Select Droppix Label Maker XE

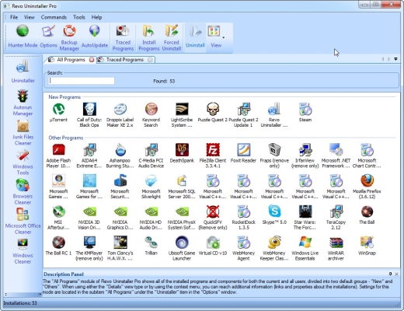(x=120, y=114)
